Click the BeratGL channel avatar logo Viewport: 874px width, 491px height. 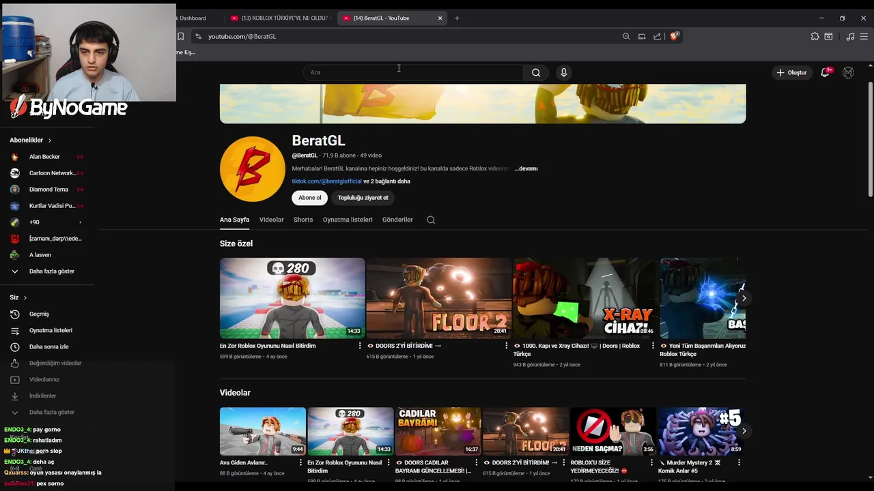click(x=253, y=169)
